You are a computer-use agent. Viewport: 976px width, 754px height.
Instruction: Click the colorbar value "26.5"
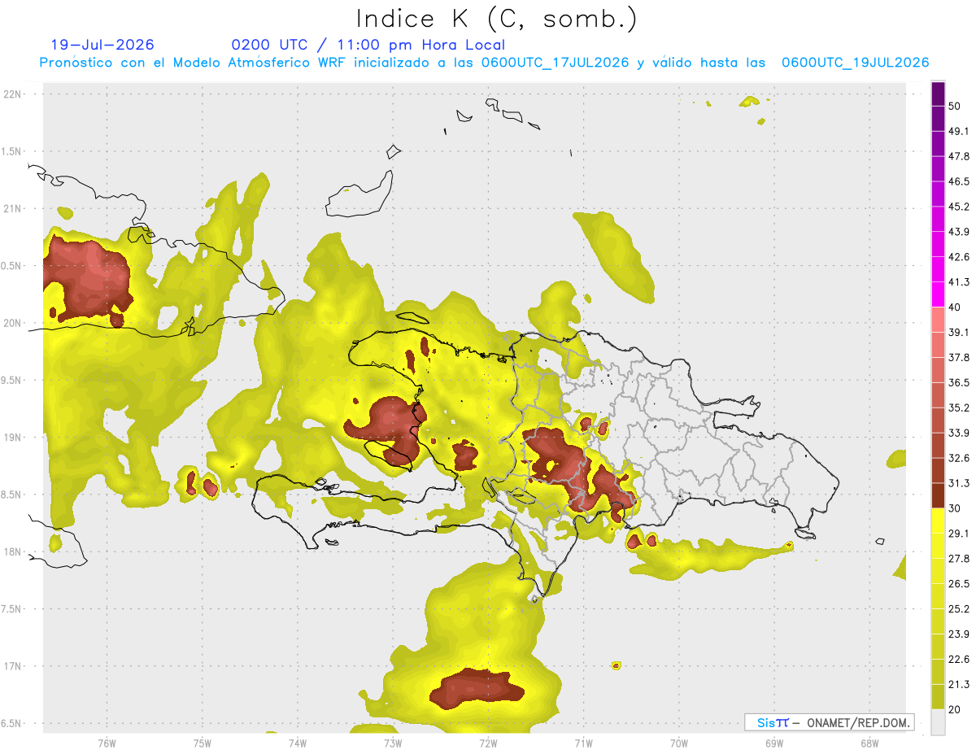coord(959,584)
